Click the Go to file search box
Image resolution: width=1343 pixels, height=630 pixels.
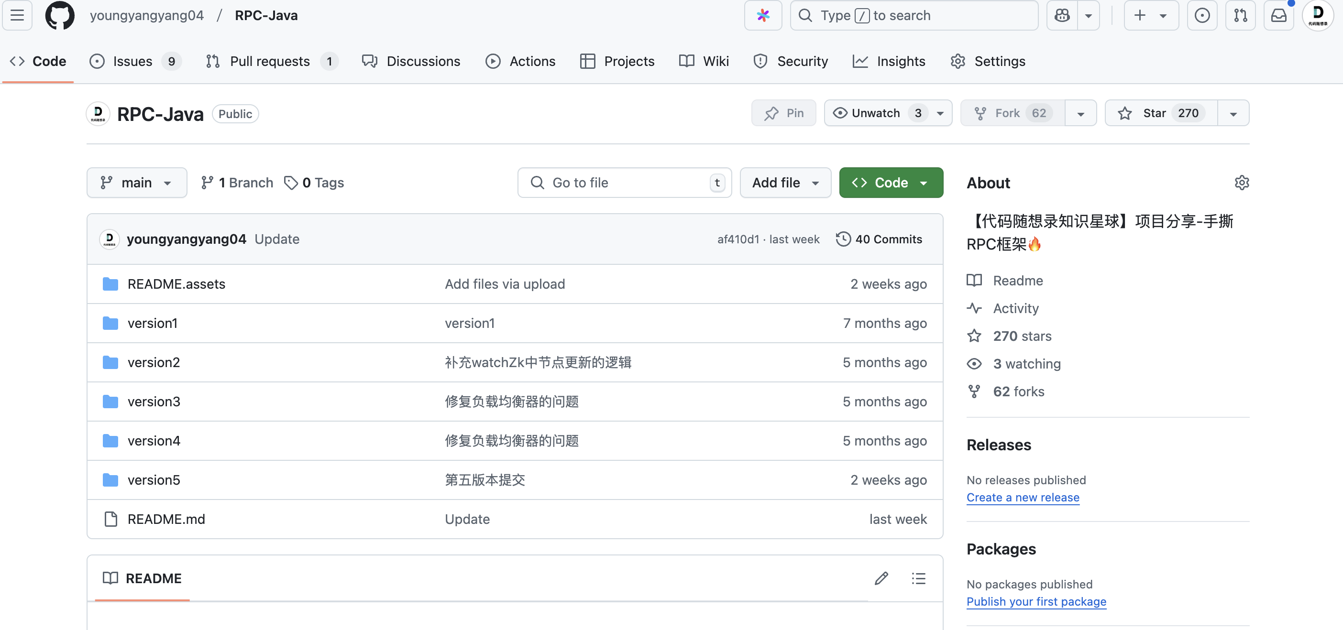(625, 183)
